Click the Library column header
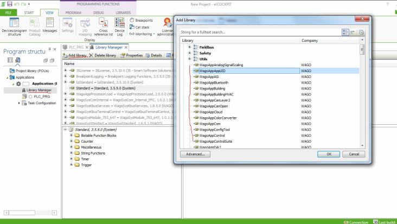 coord(188,41)
